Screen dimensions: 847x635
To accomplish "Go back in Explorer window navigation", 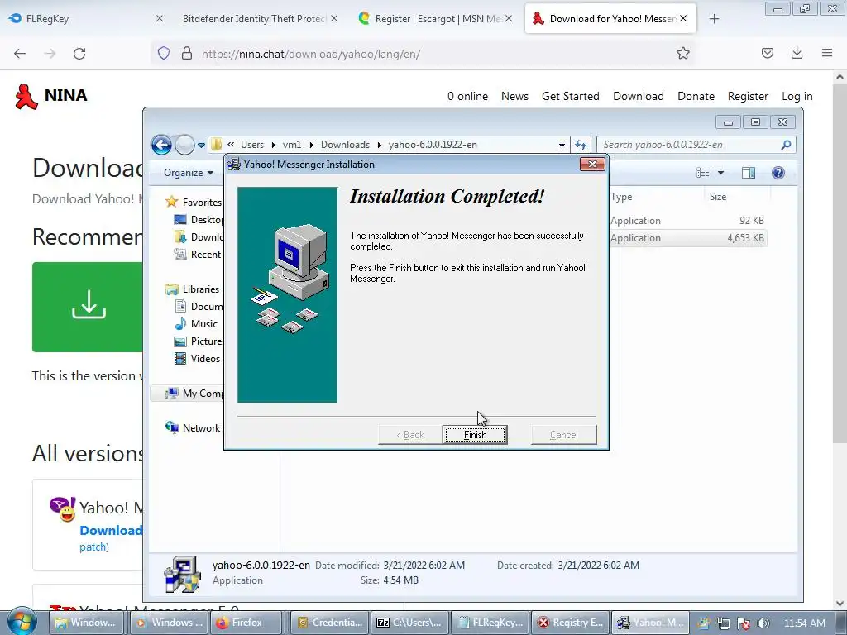I will pos(161,145).
